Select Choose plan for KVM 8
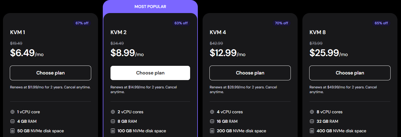The width and height of the screenshot is (401, 137). [x=350, y=73]
